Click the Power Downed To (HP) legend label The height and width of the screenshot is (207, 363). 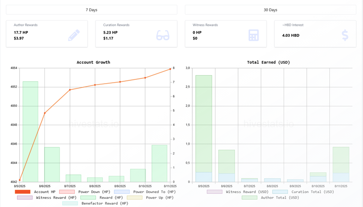(155, 192)
